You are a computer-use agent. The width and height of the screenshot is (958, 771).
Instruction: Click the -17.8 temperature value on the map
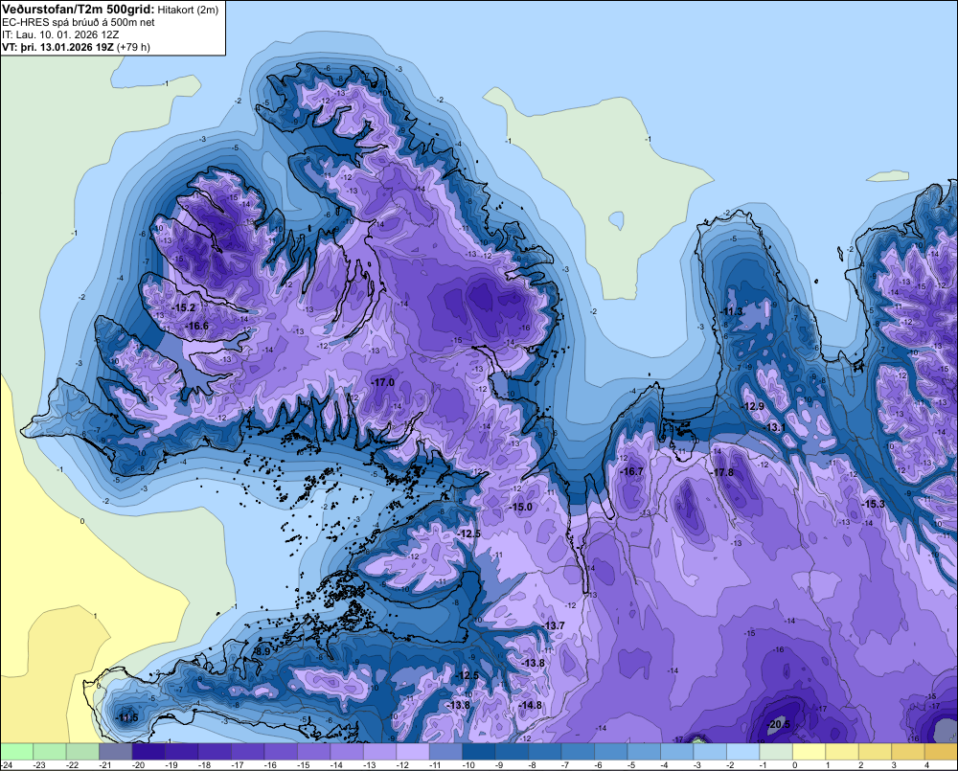(722, 473)
